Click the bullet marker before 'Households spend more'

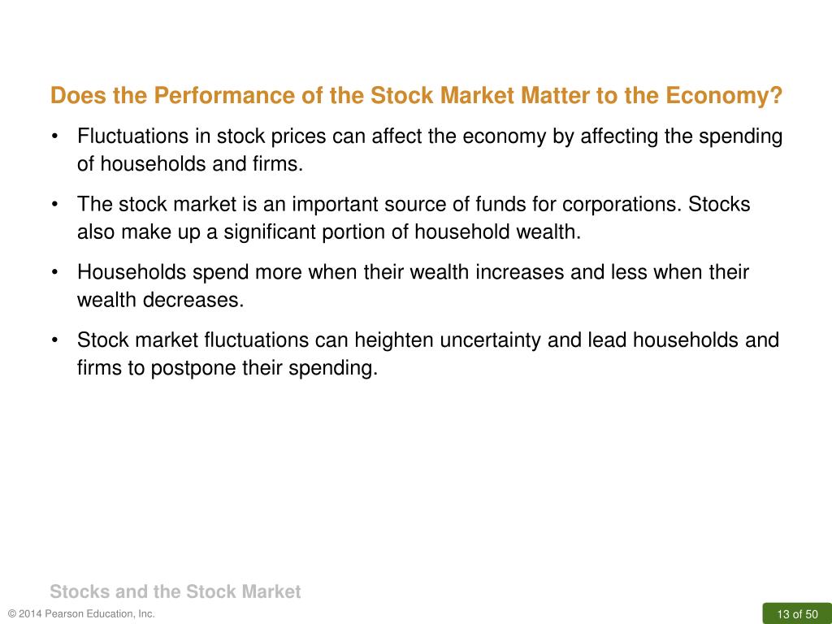54,272
